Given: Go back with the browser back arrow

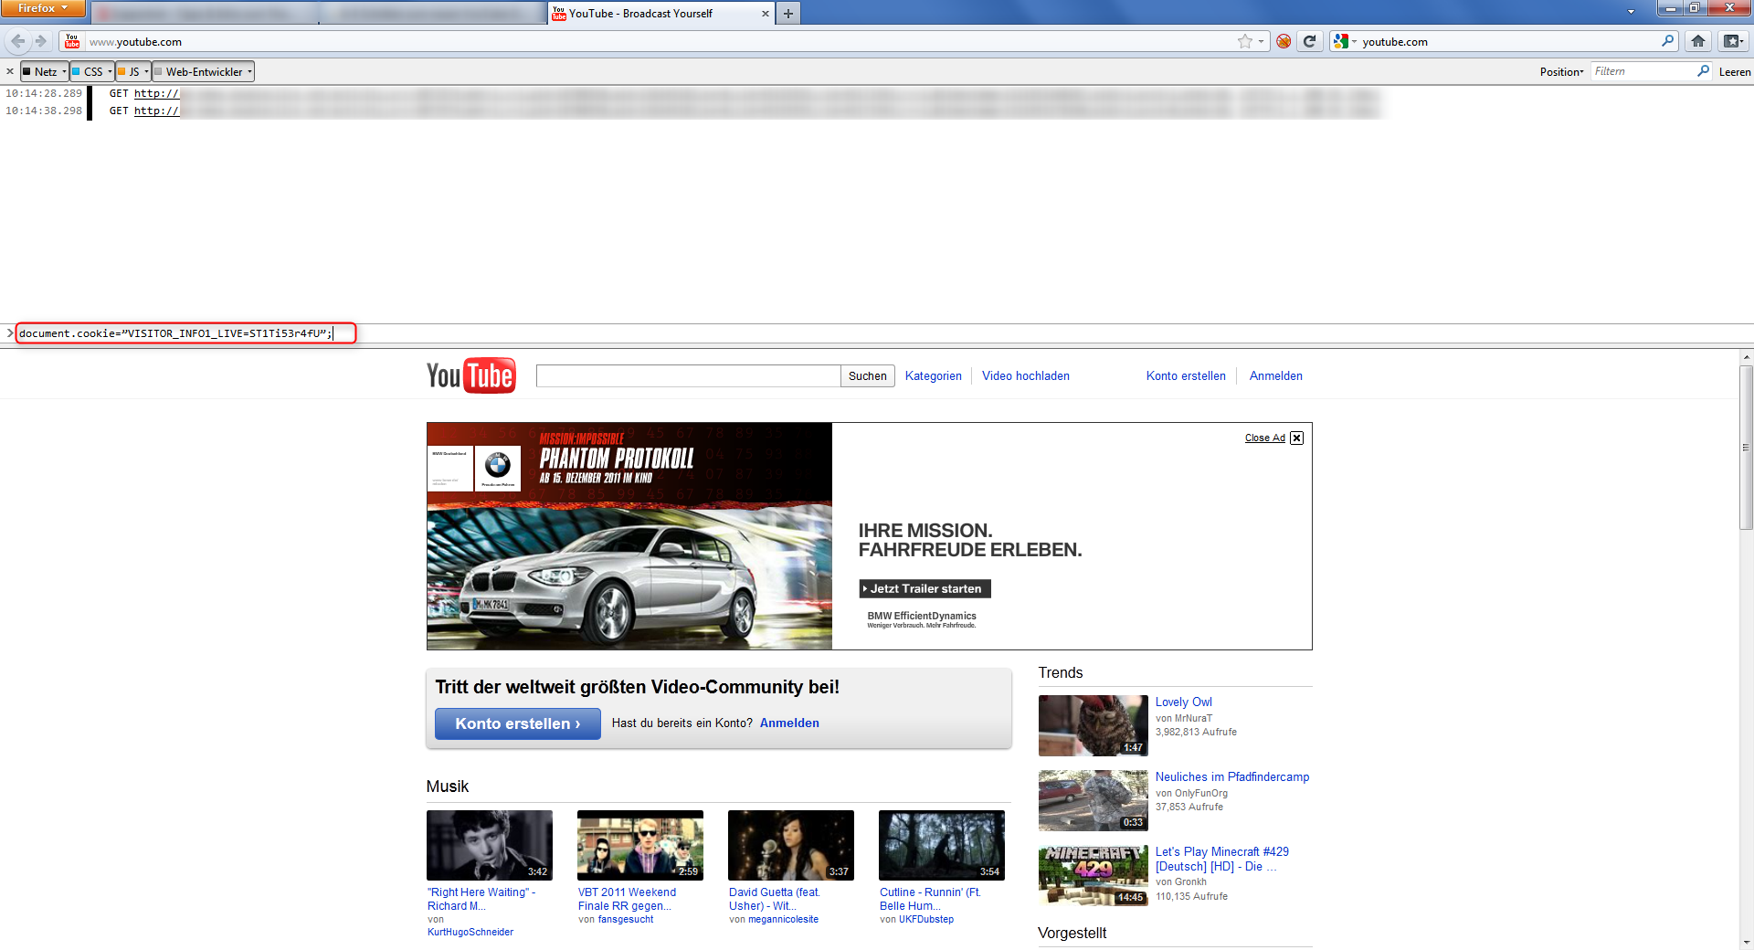Looking at the screenshot, I should 17,41.
